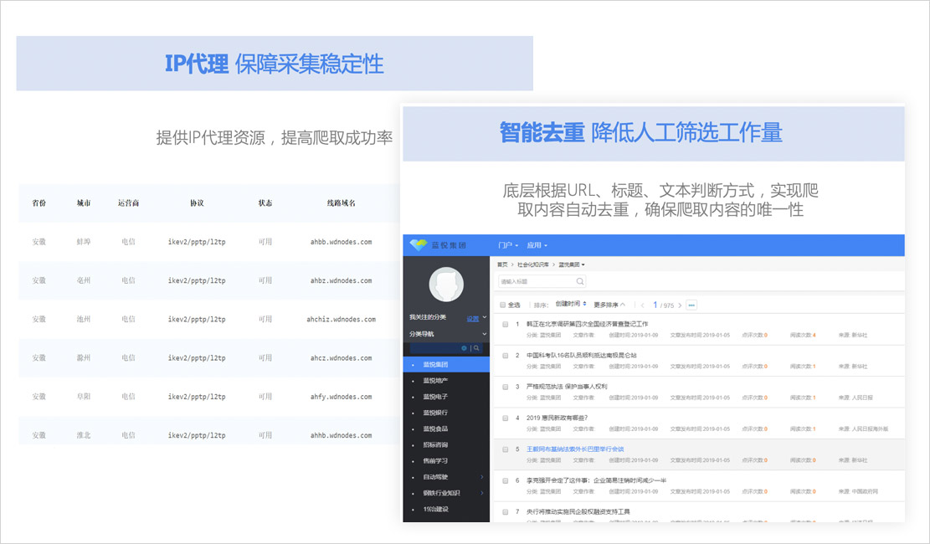
Task: Check the box for article 4
Action: (x=505, y=418)
